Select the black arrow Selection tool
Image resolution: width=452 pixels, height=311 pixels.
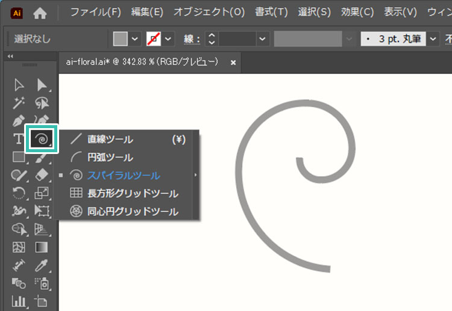[42, 85]
